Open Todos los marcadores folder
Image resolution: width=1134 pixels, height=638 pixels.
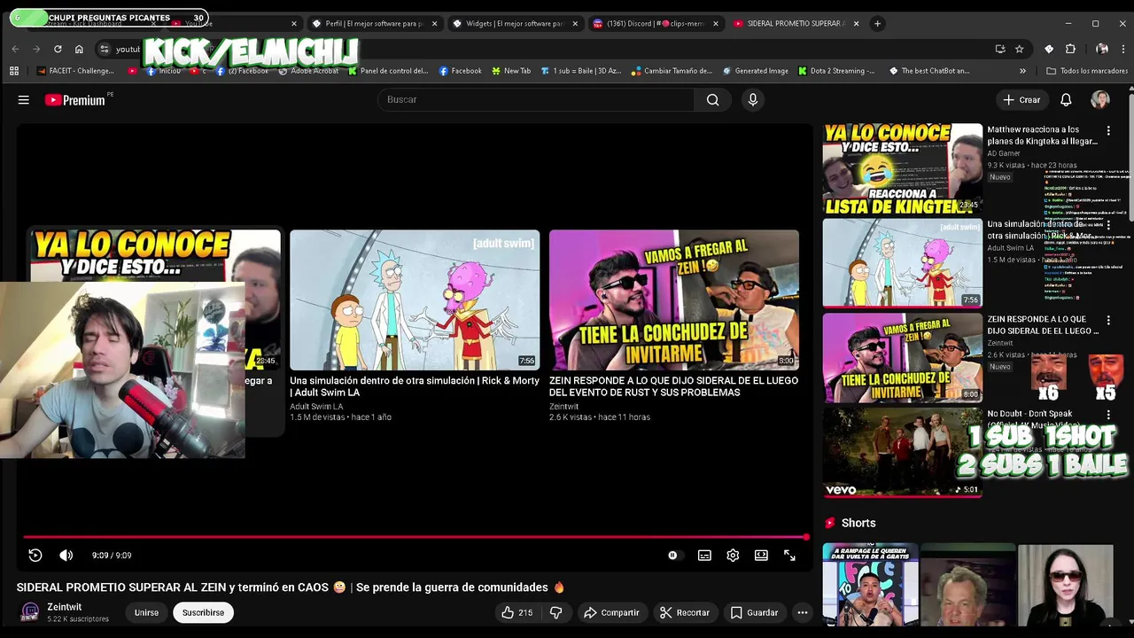(1086, 71)
